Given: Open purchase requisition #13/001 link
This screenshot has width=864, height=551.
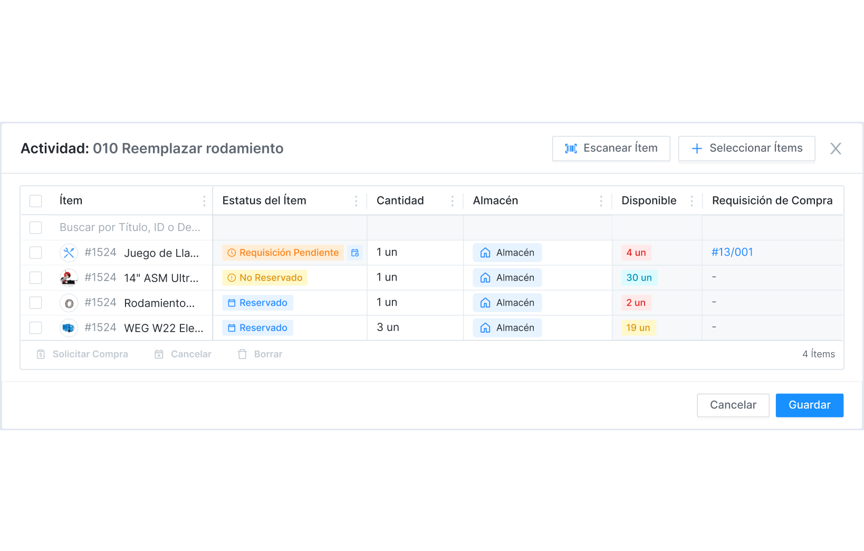Looking at the screenshot, I should coord(732,253).
